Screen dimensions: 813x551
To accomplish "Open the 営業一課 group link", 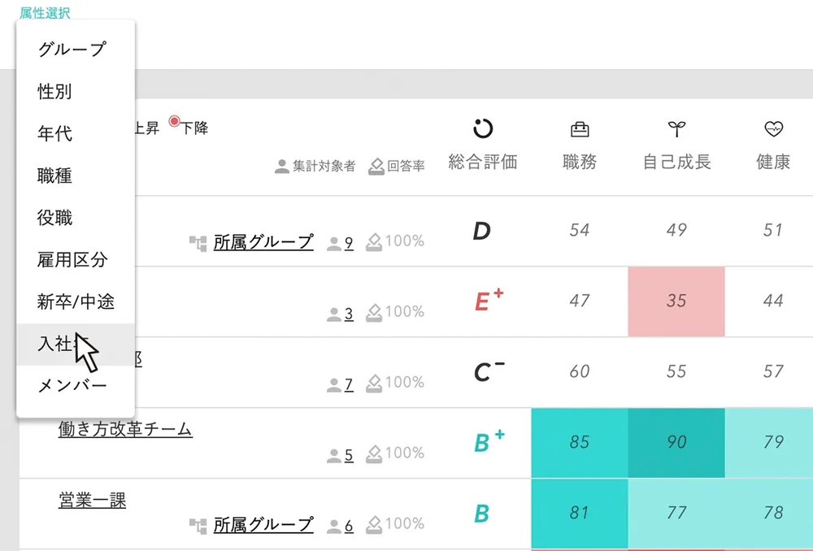I will 92,500.
